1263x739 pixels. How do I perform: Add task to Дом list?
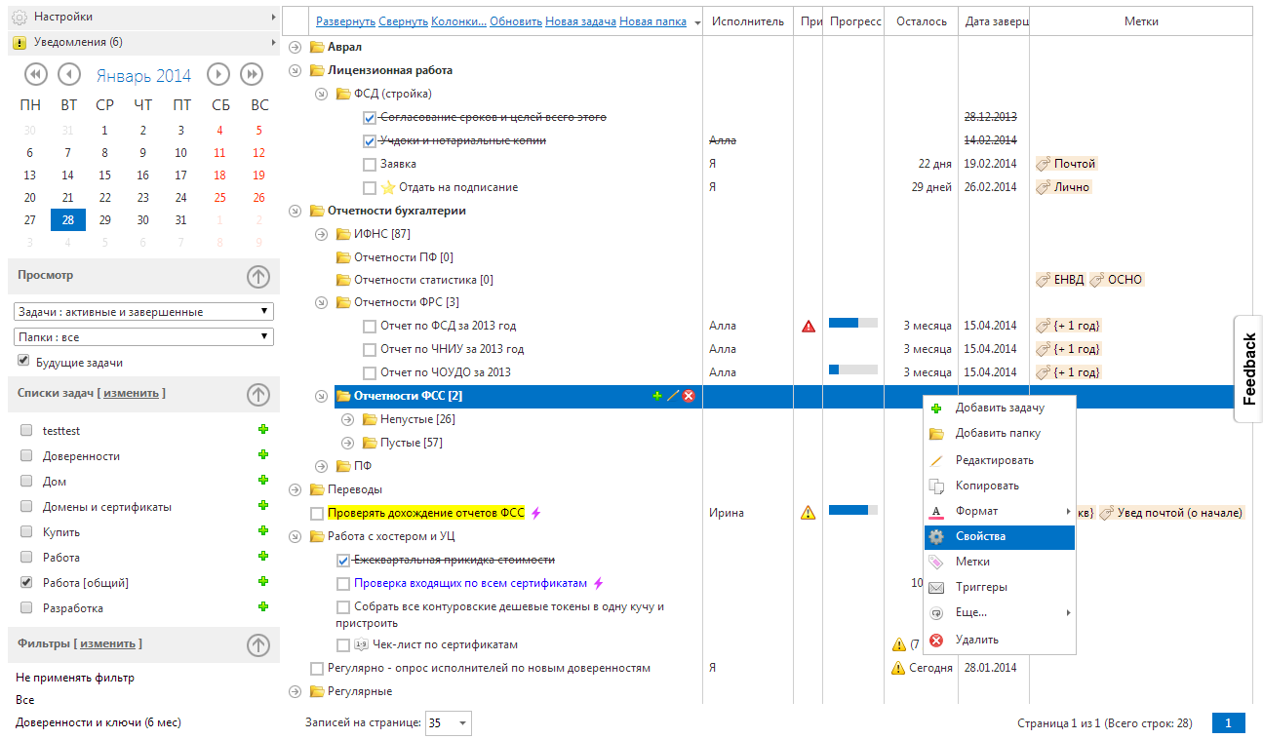click(262, 481)
